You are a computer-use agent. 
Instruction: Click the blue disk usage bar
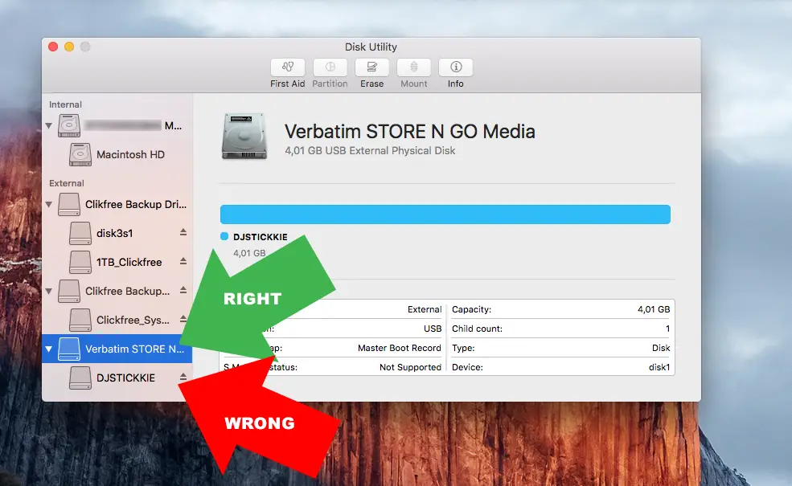pos(445,214)
